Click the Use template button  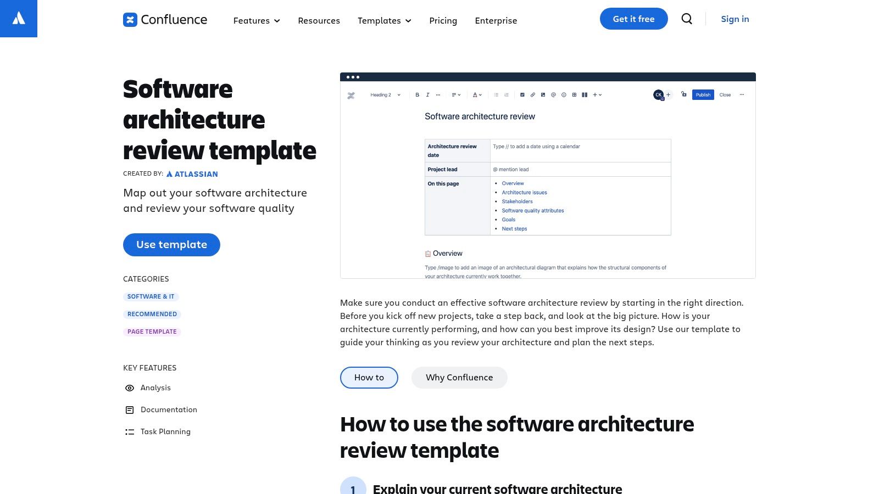tap(171, 245)
